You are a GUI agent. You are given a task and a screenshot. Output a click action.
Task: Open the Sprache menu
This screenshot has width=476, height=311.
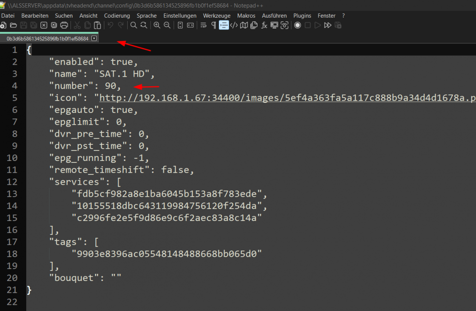147,16
